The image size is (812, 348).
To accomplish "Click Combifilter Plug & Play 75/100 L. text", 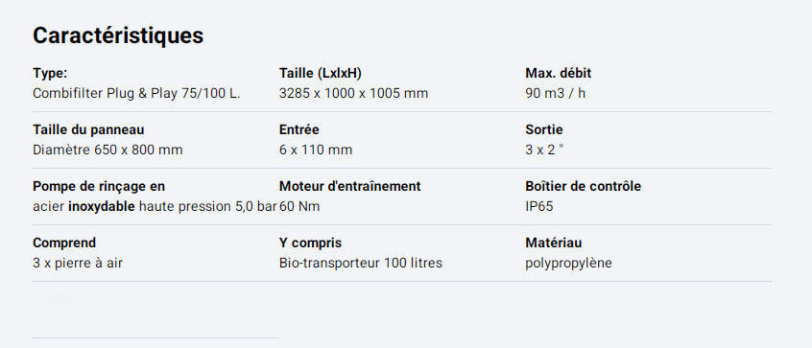I will point(136,94).
